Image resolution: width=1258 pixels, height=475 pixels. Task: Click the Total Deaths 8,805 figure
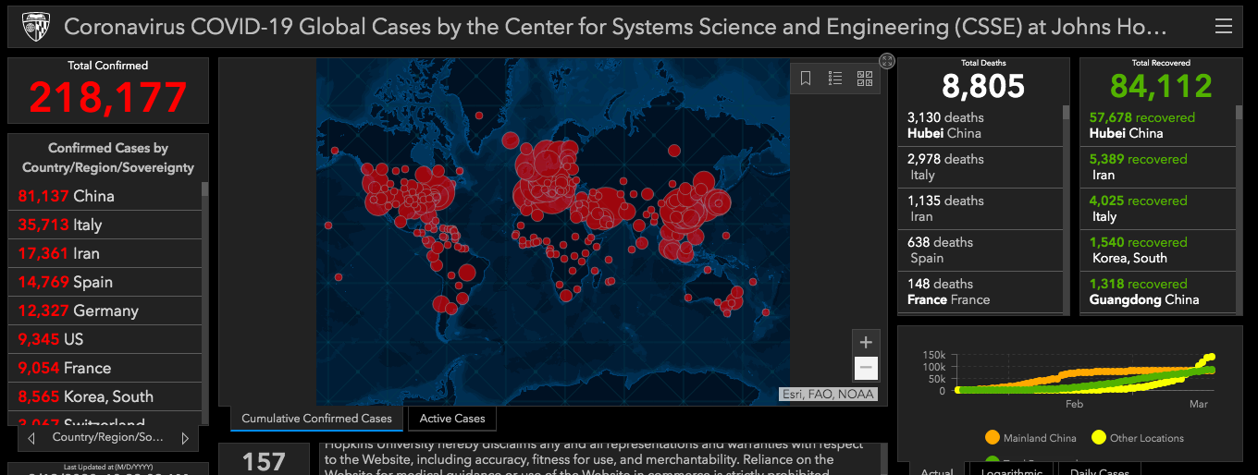[983, 87]
